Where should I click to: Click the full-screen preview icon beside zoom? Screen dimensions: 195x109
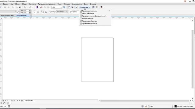click(64, 7)
